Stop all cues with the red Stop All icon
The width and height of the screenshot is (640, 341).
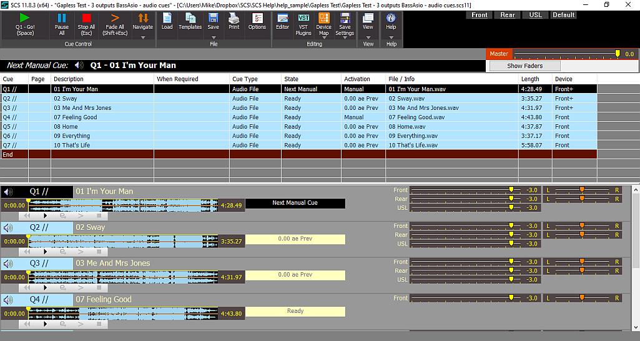pos(86,18)
